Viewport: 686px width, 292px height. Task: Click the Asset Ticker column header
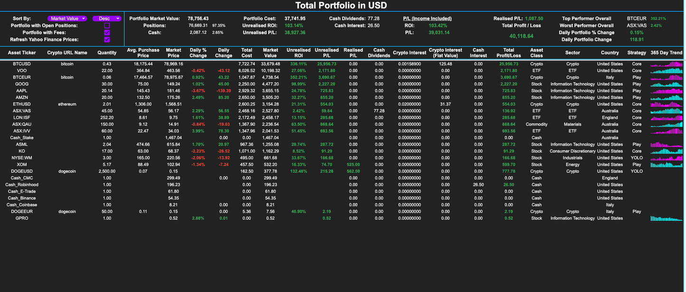tap(22, 53)
